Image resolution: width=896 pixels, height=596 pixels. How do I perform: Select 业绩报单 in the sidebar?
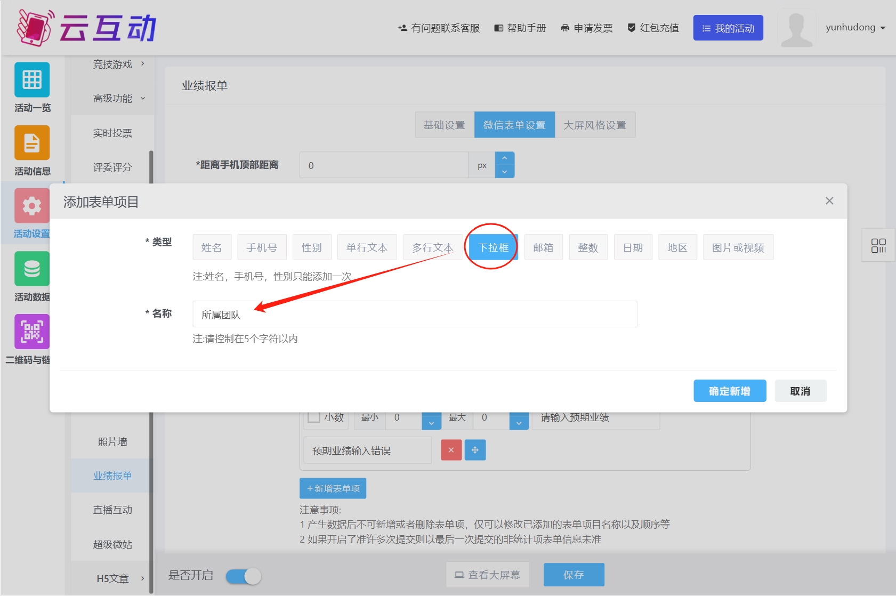click(112, 476)
